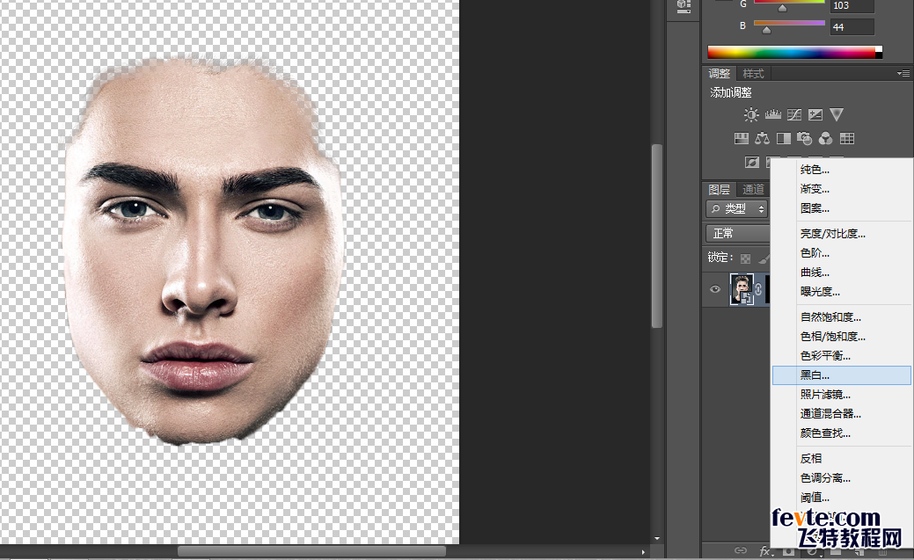Click the Color Balance scales icon
The height and width of the screenshot is (560, 914).
(x=762, y=139)
